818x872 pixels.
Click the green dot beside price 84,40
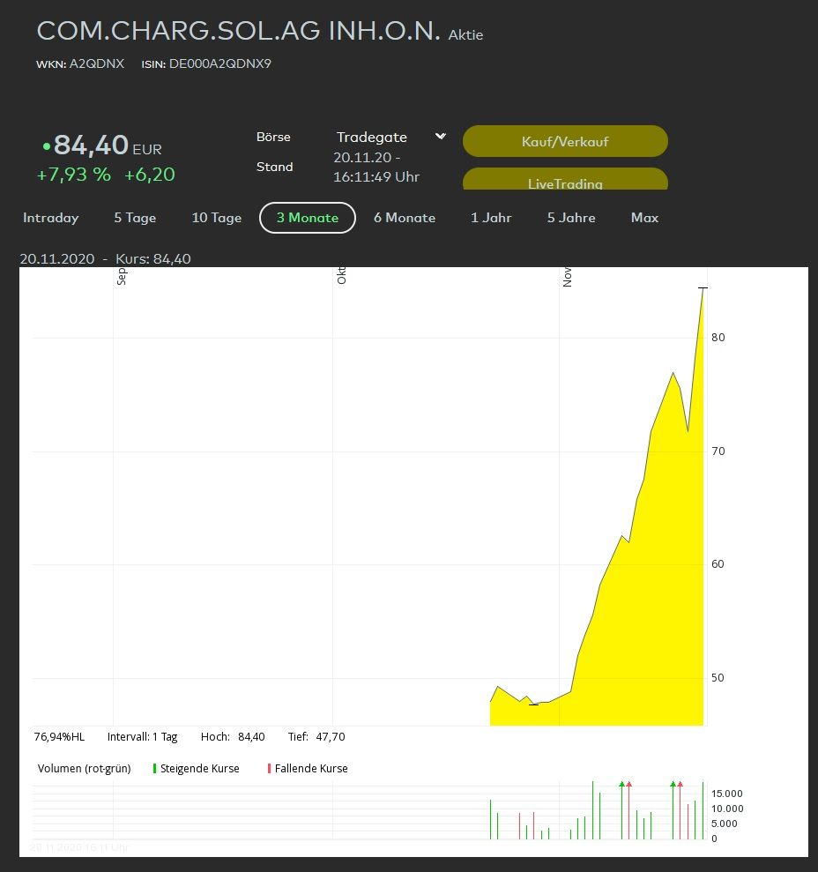click(x=46, y=145)
